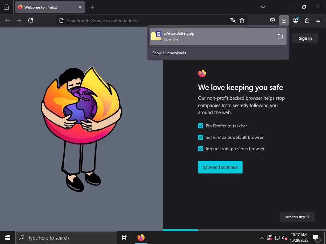Open the network tray icon
Screen dimensions: 326x244
(x=277, y=238)
